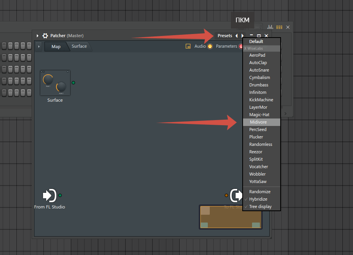This screenshot has width=353, height=255.
Task: Adjust Knob 1 on the Surface module
Action: (48, 79)
